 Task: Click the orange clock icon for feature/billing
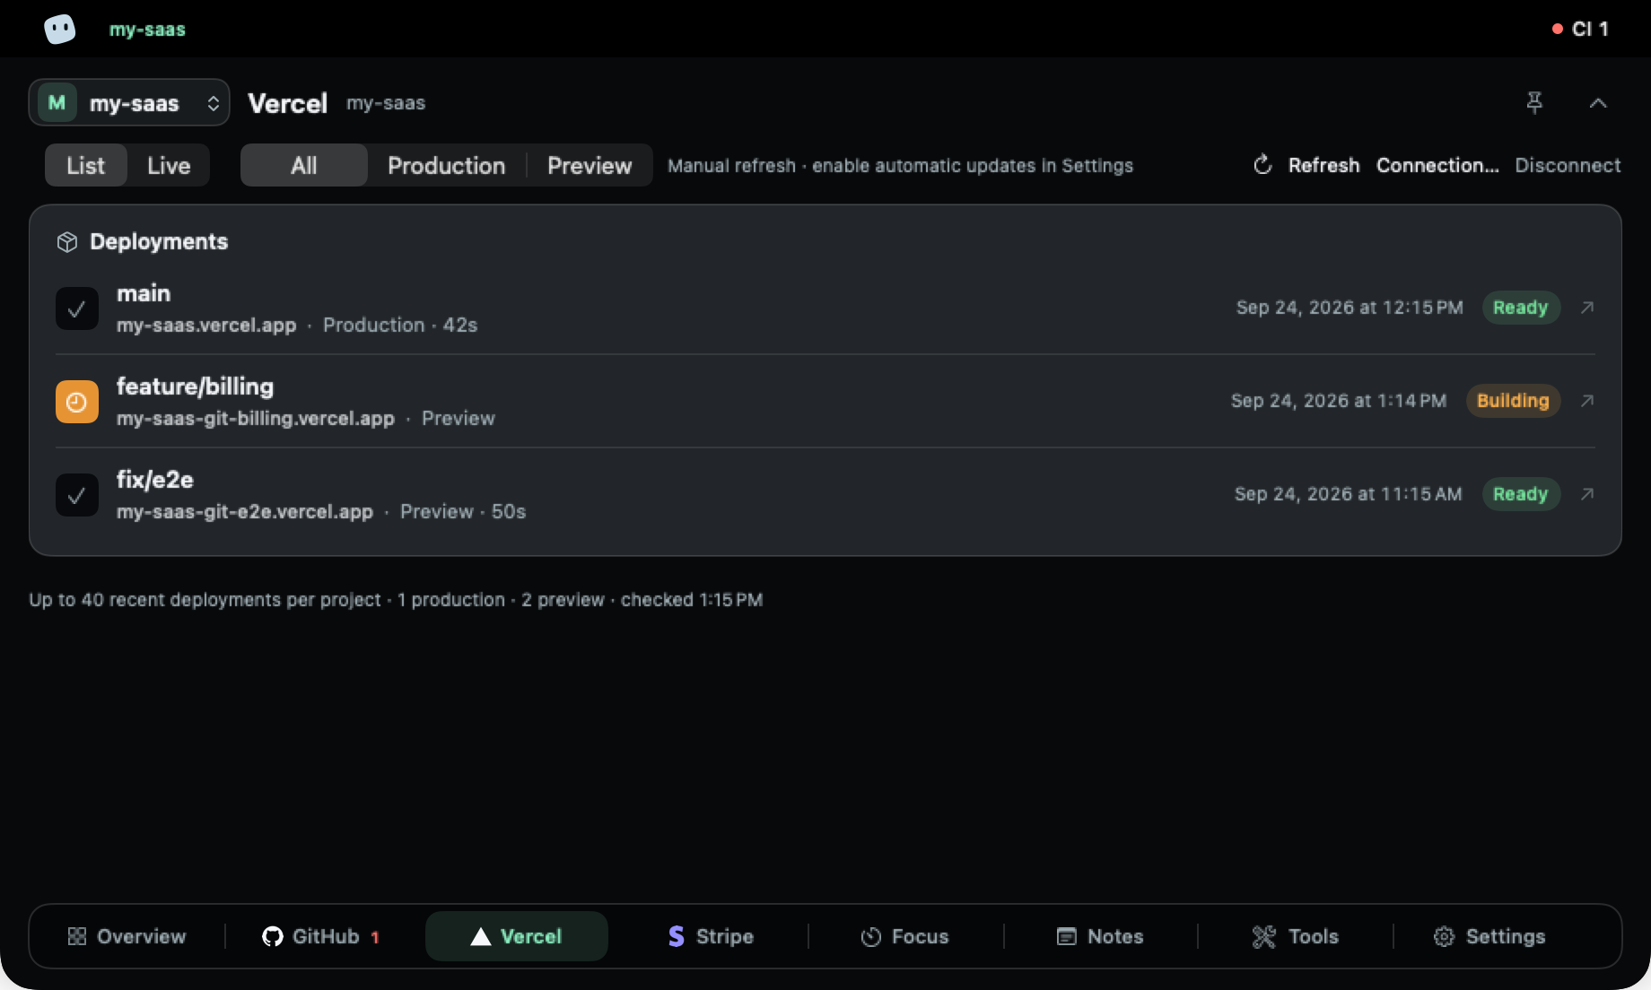tap(77, 402)
